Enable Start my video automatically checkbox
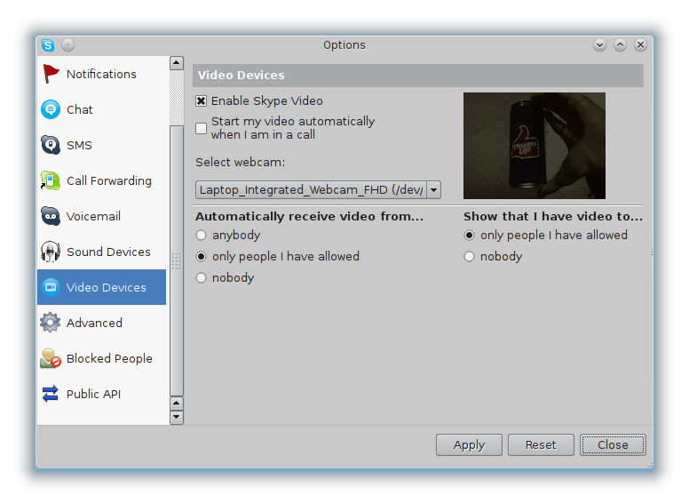Image resolution: width=689 pixels, height=504 pixels. pyautogui.click(x=202, y=128)
